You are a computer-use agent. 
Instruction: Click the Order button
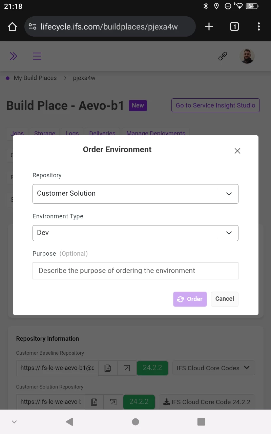click(x=190, y=299)
